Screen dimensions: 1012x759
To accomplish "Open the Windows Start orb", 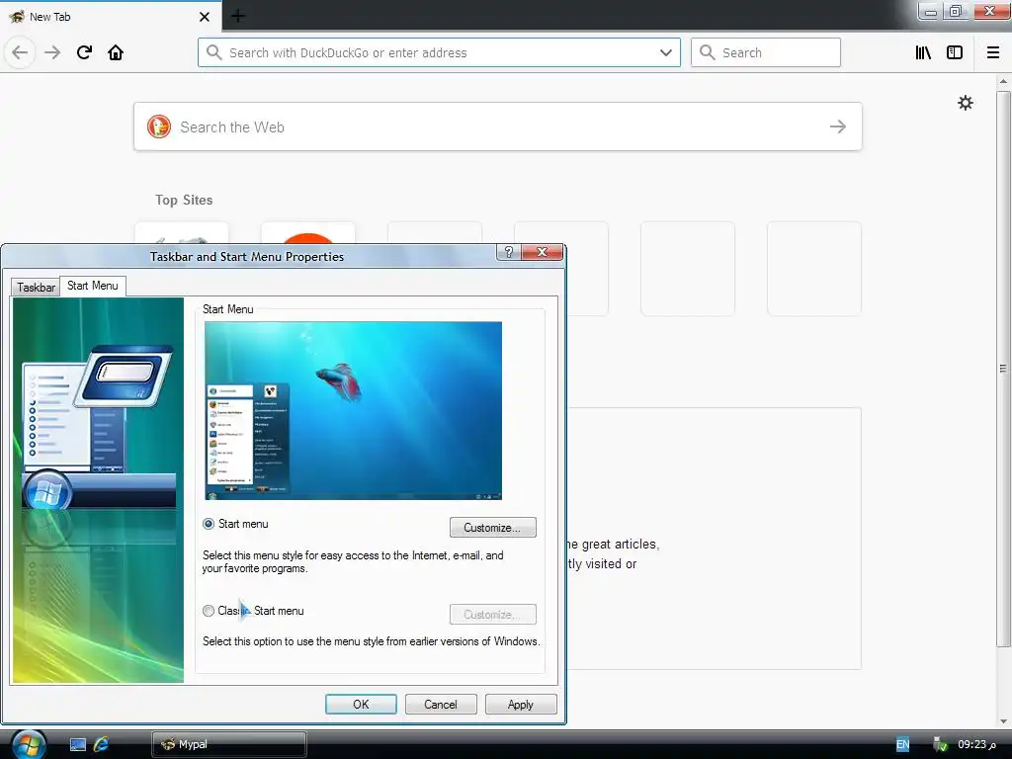I will point(28,744).
